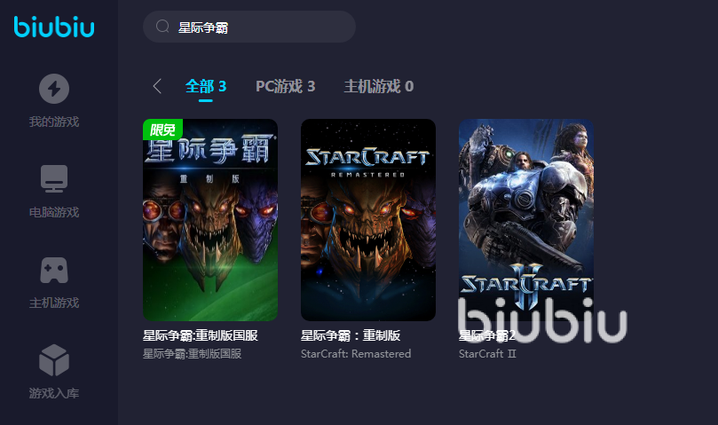Click the green 限免 badge
The width and height of the screenshot is (718, 425).
[162, 130]
